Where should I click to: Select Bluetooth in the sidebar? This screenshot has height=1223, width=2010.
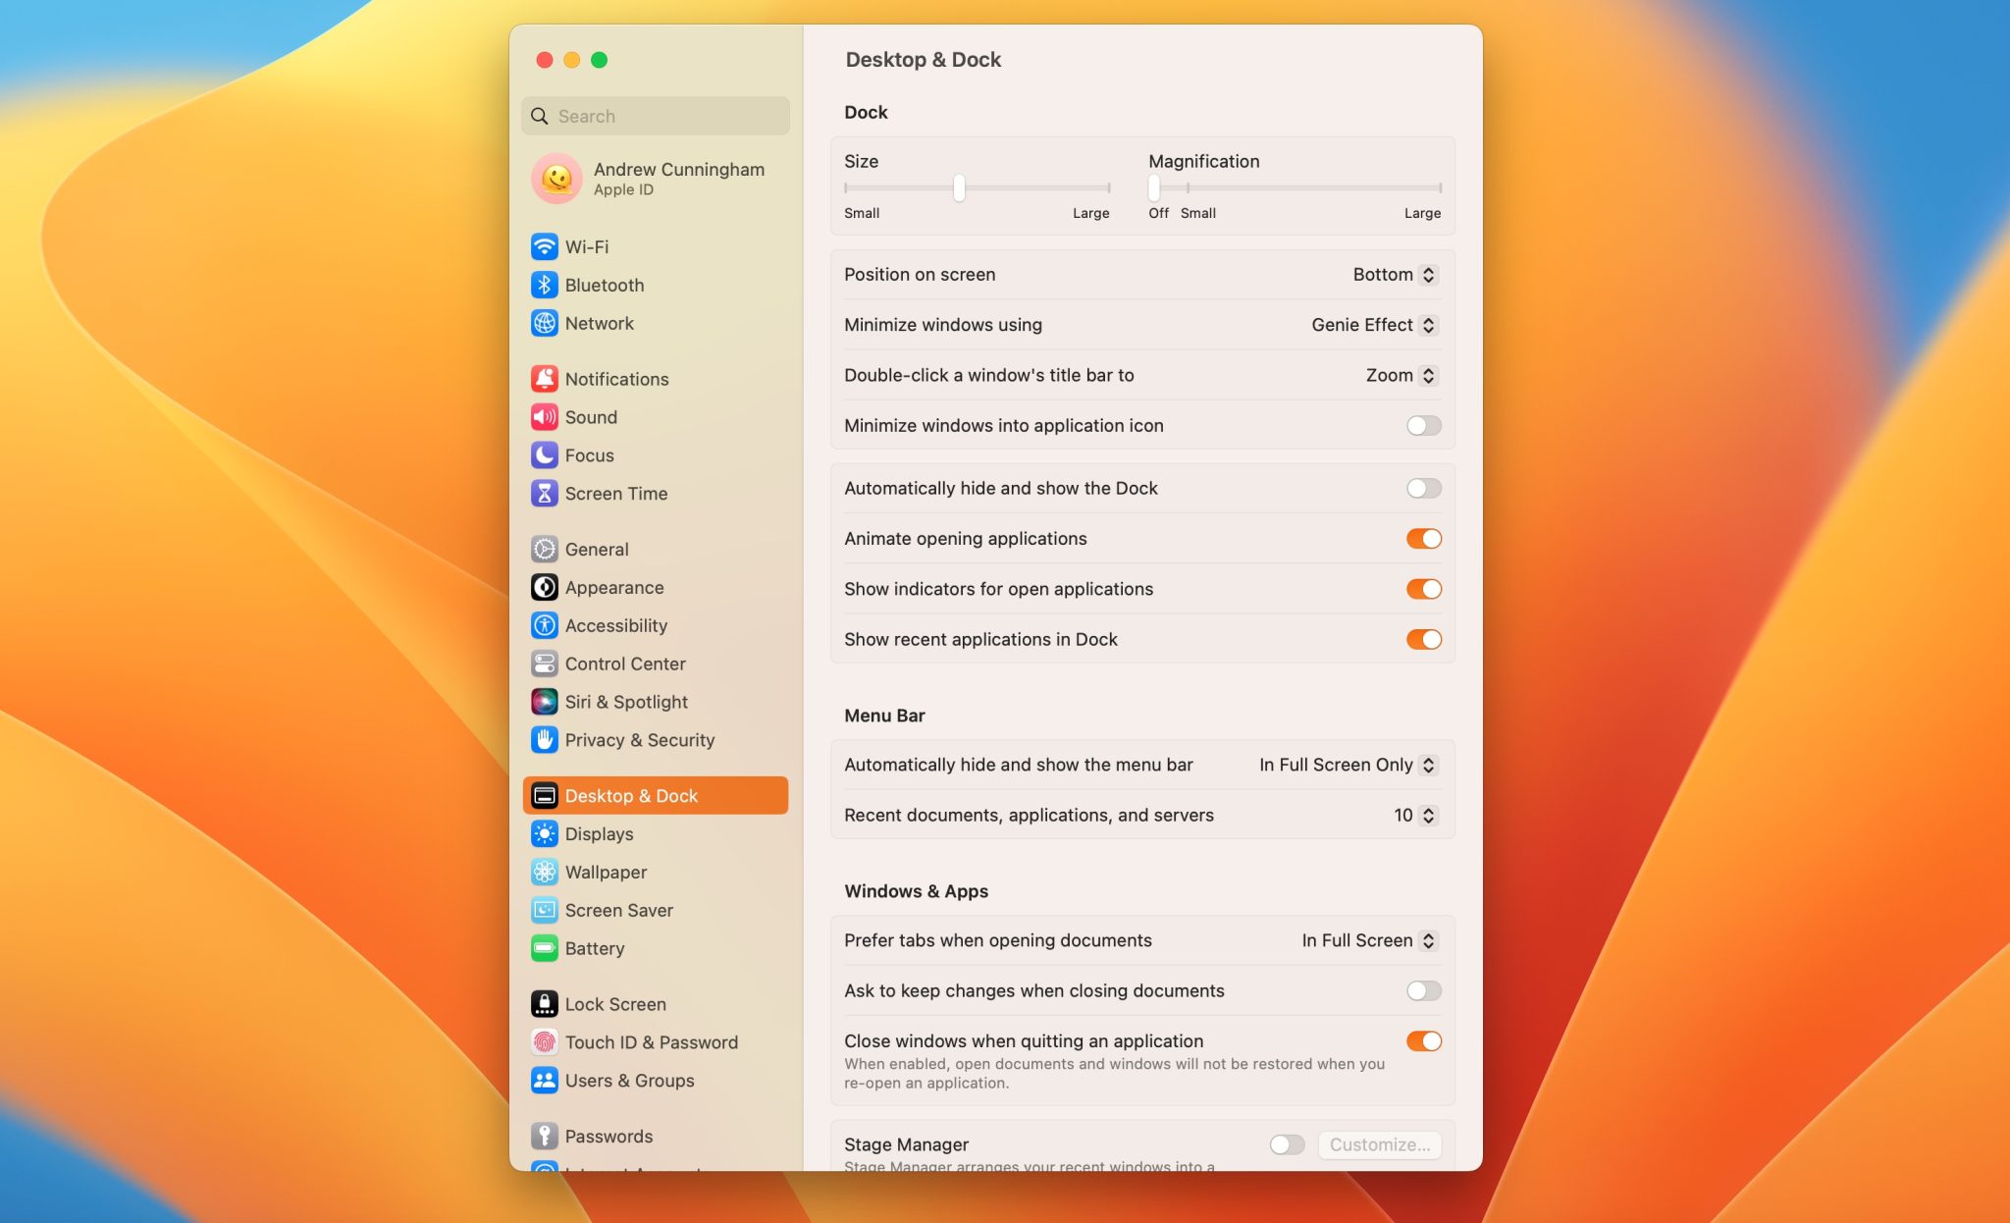[603, 285]
